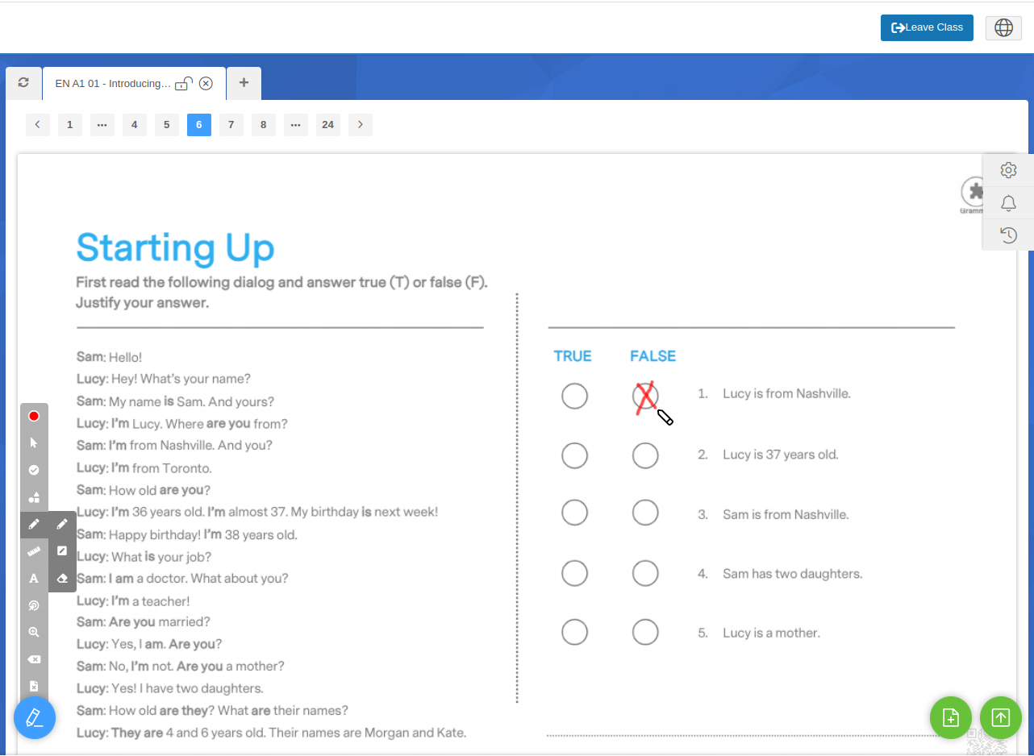
Task: Click the green add document button
Action: 951,717
